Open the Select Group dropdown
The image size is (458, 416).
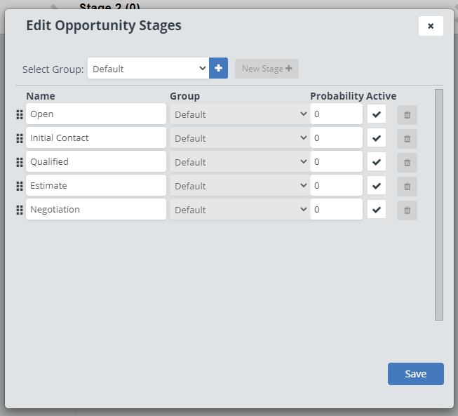tap(148, 68)
